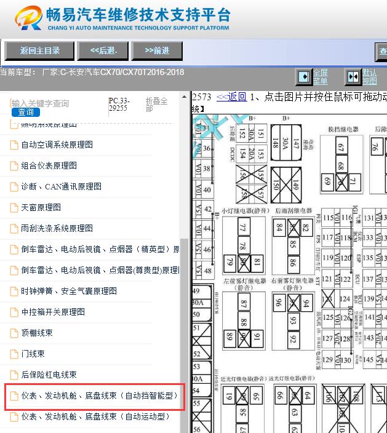The image size is (387, 433).
Task: Click the 近光灯继电器(静音) label
Action: (x=244, y=378)
